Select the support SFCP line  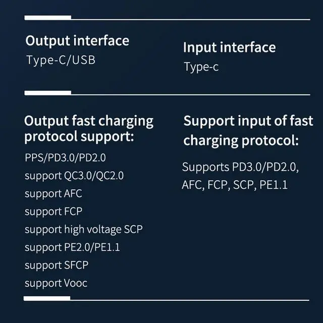pyautogui.click(x=57, y=265)
